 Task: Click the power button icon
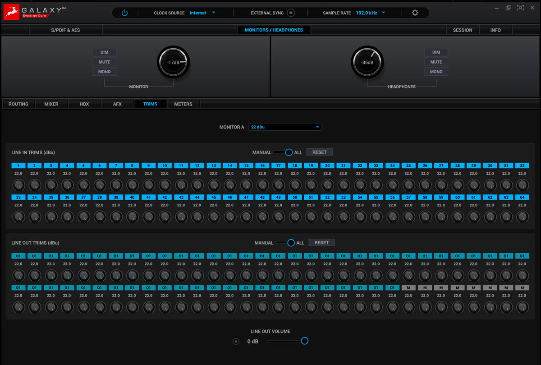124,13
